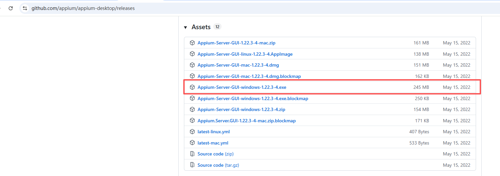500x176 pixels.
Task: Click May 15, 2022 date of latest-mac.yml
Action: (x=457, y=143)
